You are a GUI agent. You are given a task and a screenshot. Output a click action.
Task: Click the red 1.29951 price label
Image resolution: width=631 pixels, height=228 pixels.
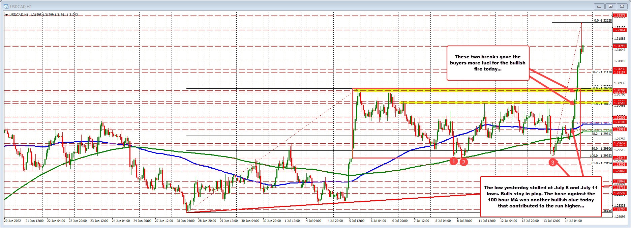pyautogui.click(x=620, y=129)
